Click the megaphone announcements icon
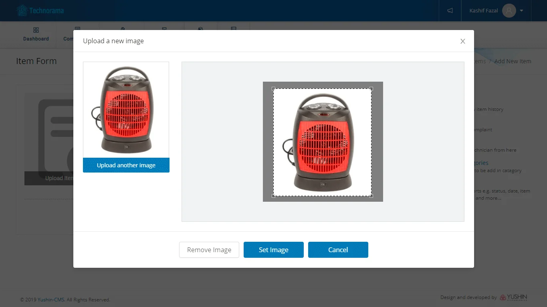Image resolution: width=547 pixels, height=307 pixels. point(450,10)
